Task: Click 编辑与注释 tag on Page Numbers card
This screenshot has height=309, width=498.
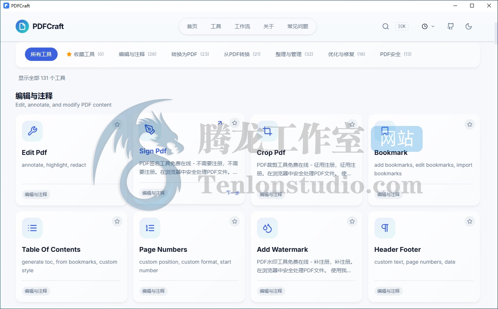Action: click(x=153, y=291)
